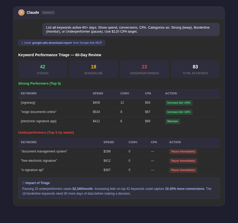Viewport: 238px width, 223px height.
Task: Click the $2,340/month savings figure
Action: coord(83,189)
